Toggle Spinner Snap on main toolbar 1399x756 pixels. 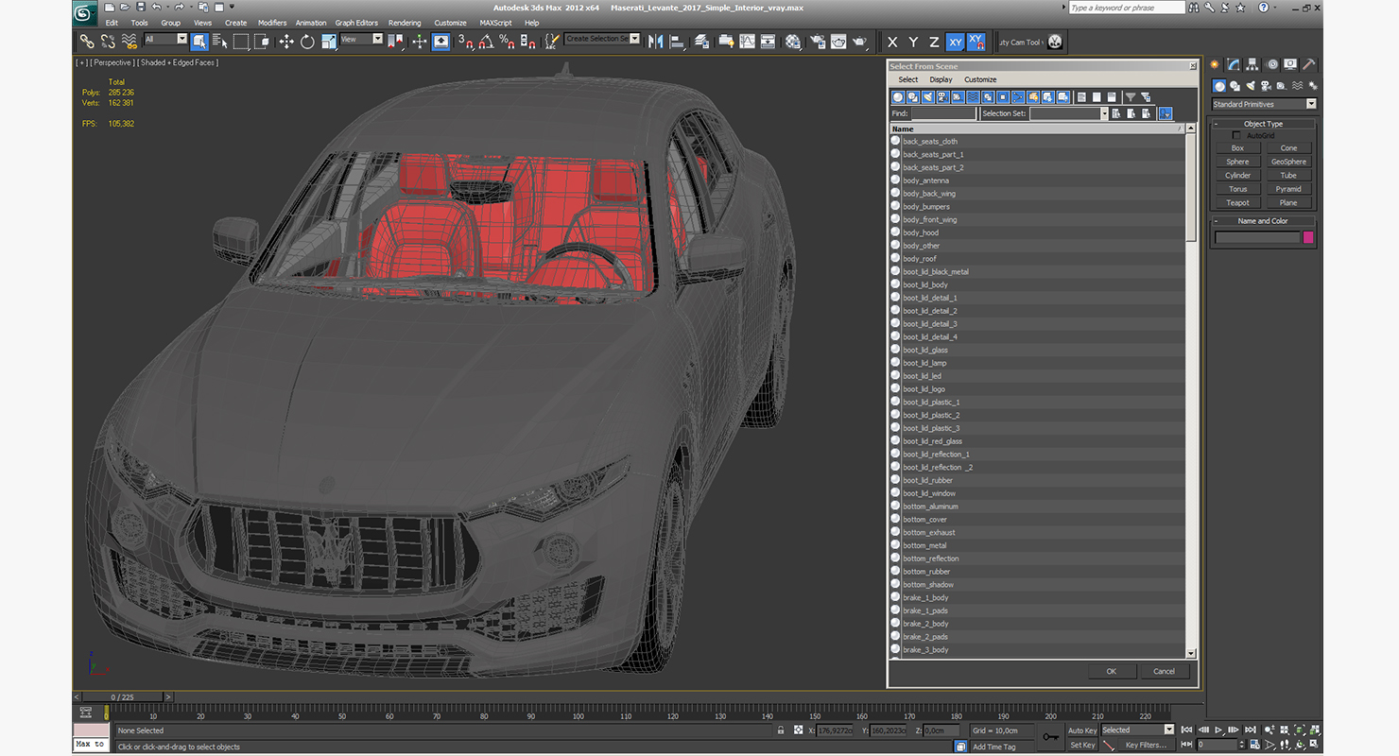527,42
